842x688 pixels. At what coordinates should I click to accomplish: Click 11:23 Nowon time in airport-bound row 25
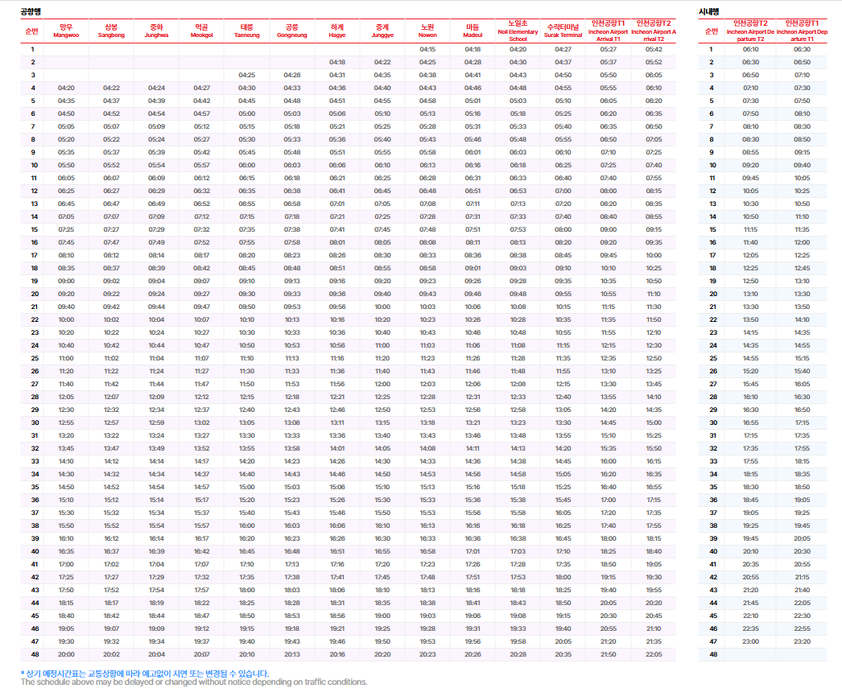point(427,359)
